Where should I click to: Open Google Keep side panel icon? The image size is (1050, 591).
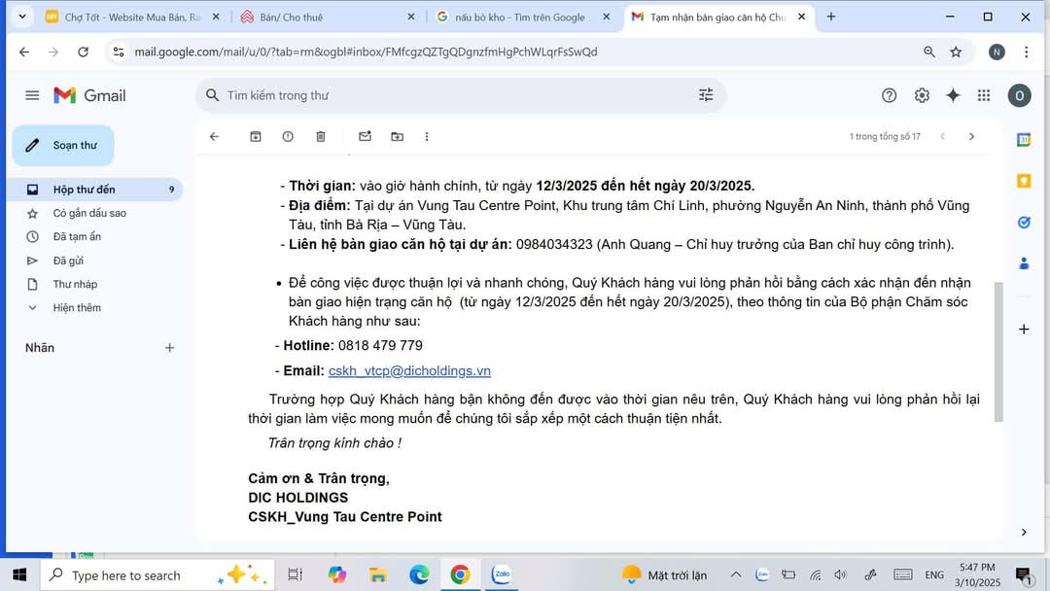point(1024,181)
